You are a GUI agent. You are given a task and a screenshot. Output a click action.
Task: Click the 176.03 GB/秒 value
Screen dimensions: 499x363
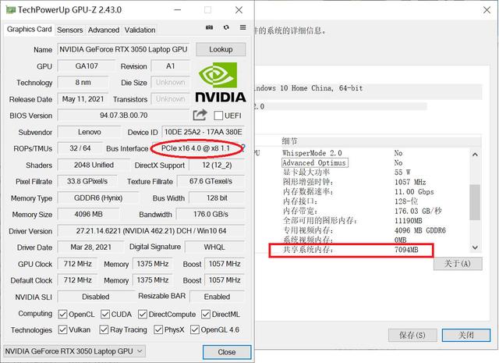[418, 211]
